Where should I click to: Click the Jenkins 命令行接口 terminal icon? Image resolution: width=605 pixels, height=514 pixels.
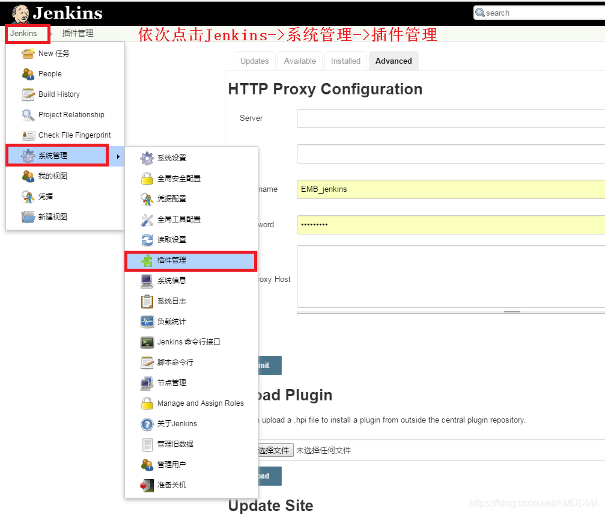[147, 342]
